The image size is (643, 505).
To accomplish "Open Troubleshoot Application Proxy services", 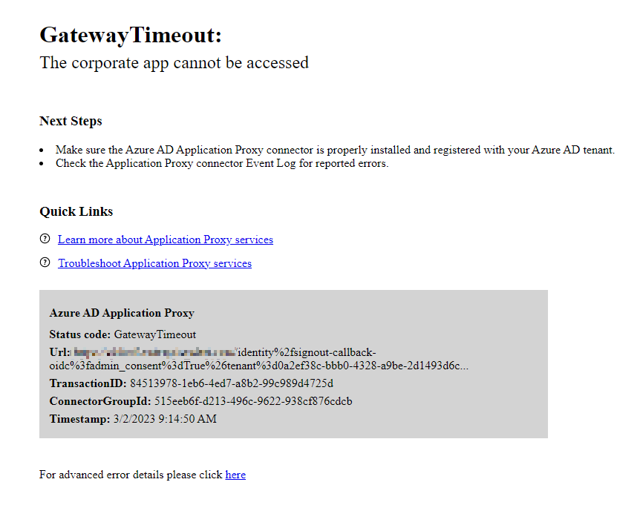I will pos(154,263).
